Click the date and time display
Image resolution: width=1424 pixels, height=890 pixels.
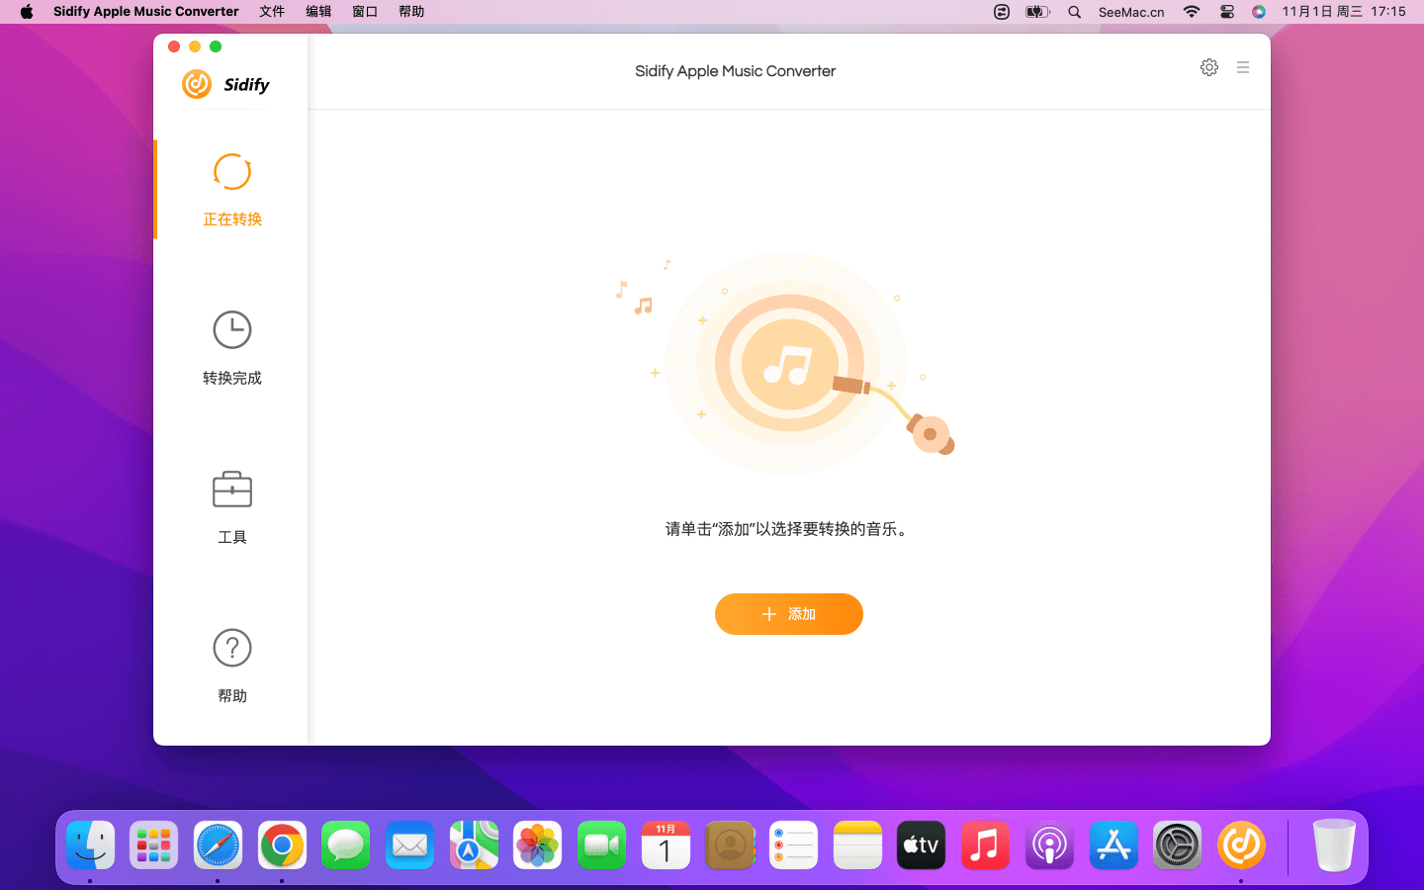coord(1343,12)
